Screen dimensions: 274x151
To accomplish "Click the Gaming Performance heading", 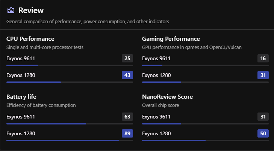I will 171,39.
